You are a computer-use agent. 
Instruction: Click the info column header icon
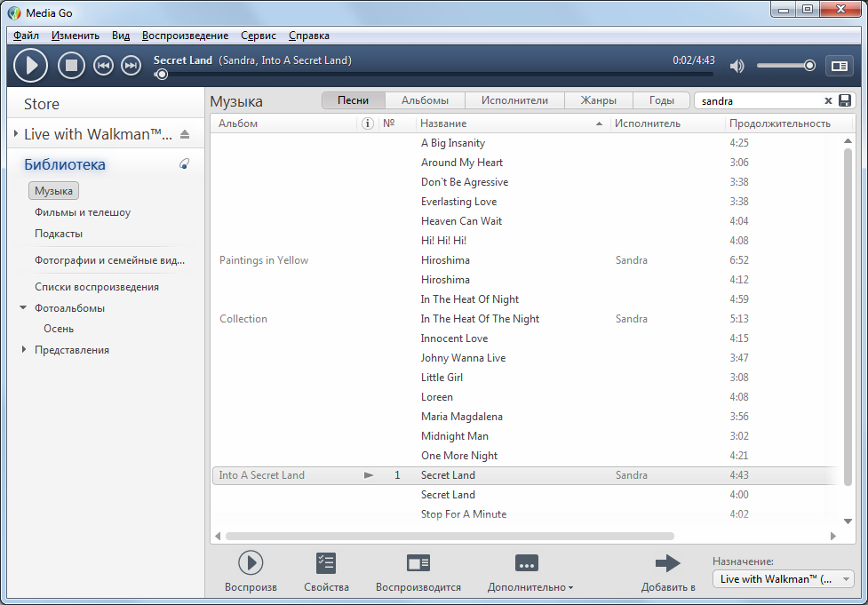coord(368,123)
